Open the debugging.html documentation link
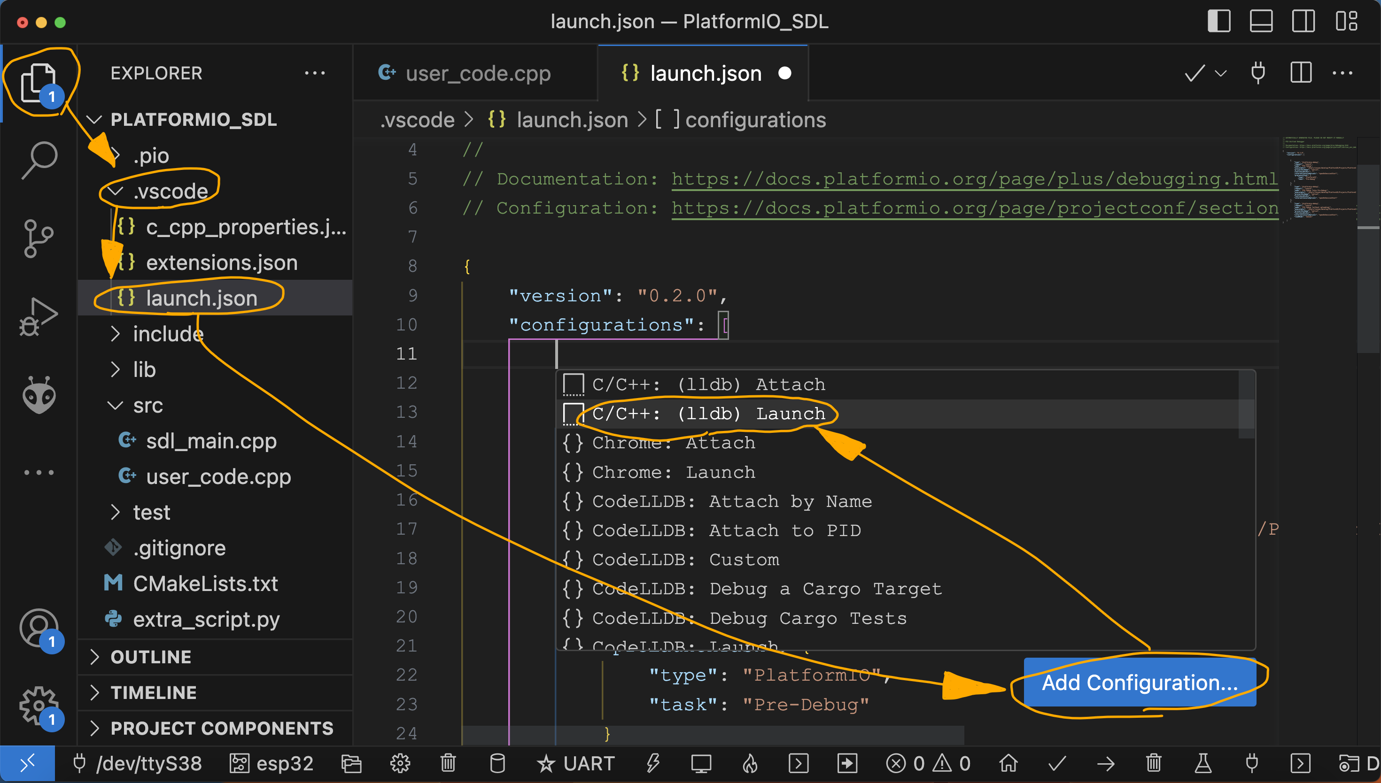 click(x=974, y=178)
